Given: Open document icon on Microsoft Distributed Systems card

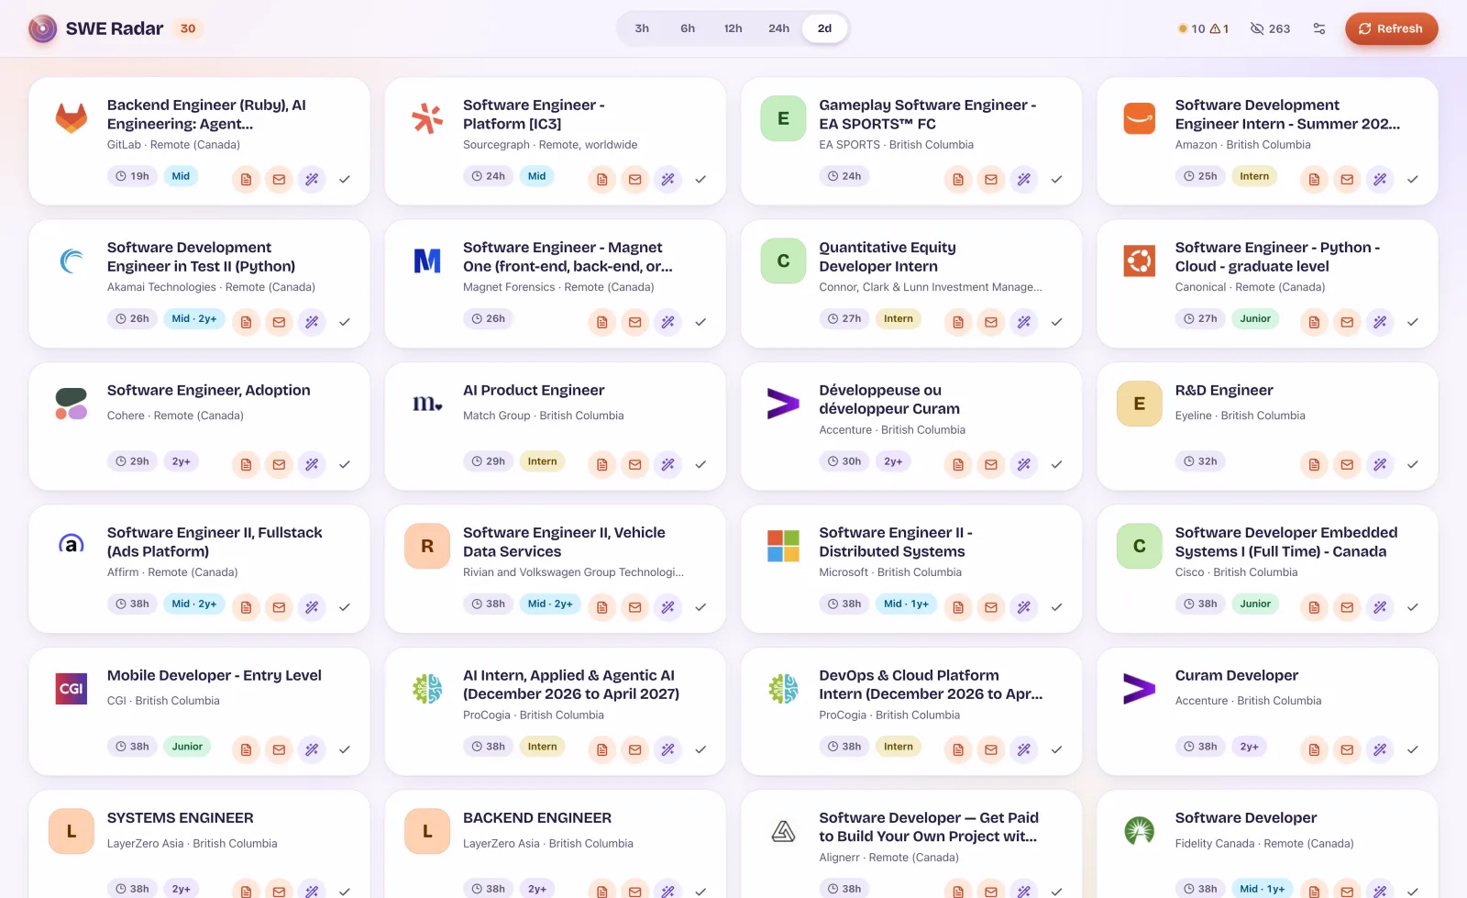Looking at the screenshot, I should coord(958,607).
